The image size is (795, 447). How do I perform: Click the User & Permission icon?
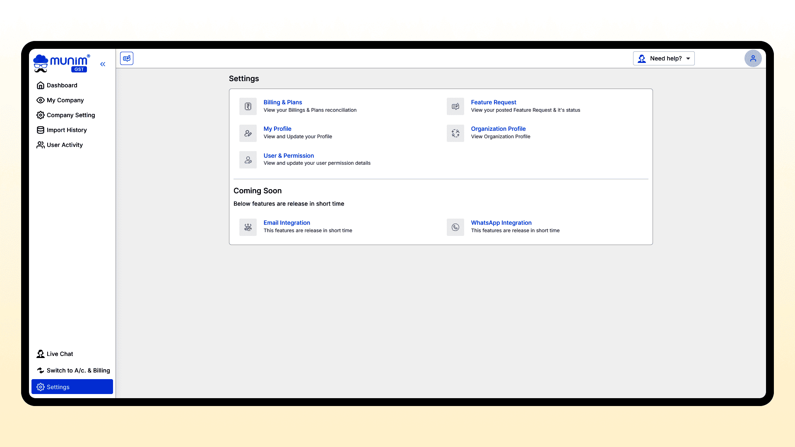pos(248,160)
